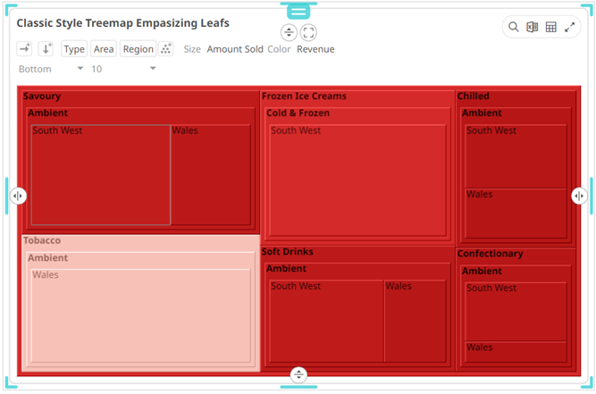
Task: Maximize the visualization with the expand arrows
Action: click(x=569, y=27)
